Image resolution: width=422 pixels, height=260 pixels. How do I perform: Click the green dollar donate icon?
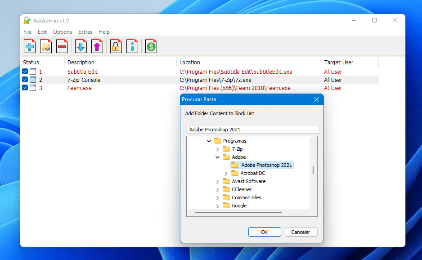tap(151, 46)
